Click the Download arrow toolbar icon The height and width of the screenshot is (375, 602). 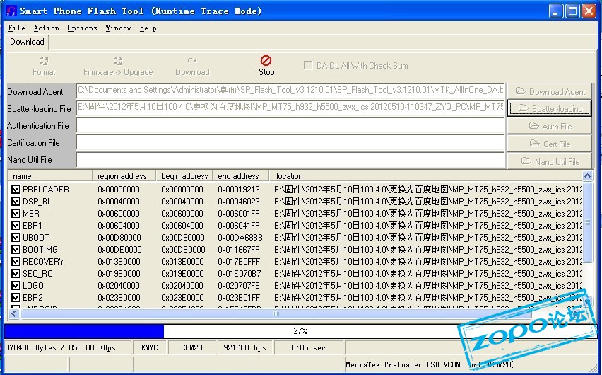pos(192,66)
